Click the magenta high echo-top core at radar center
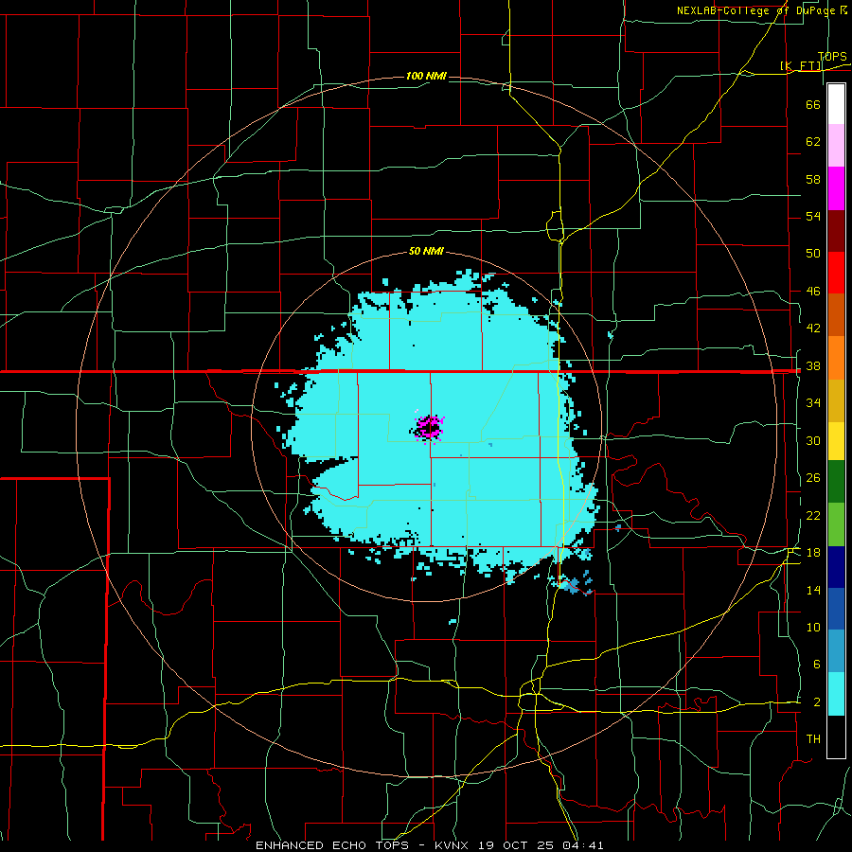852x852 pixels. [429, 427]
